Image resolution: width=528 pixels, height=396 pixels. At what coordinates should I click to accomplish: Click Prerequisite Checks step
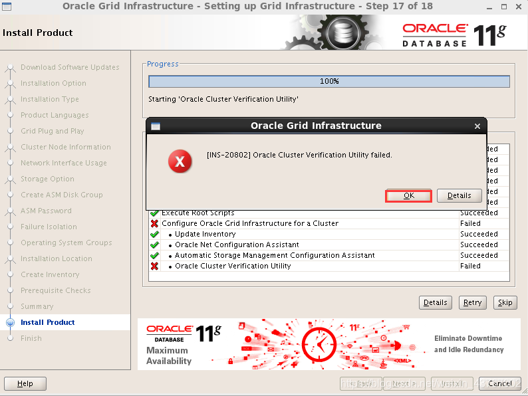(x=56, y=291)
